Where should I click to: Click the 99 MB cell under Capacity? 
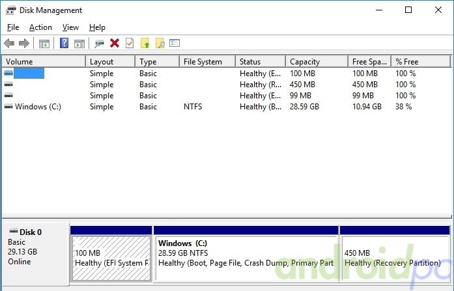300,96
